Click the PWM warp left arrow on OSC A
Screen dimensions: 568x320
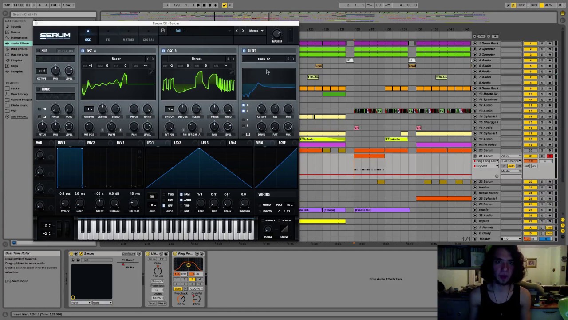pos(103,130)
